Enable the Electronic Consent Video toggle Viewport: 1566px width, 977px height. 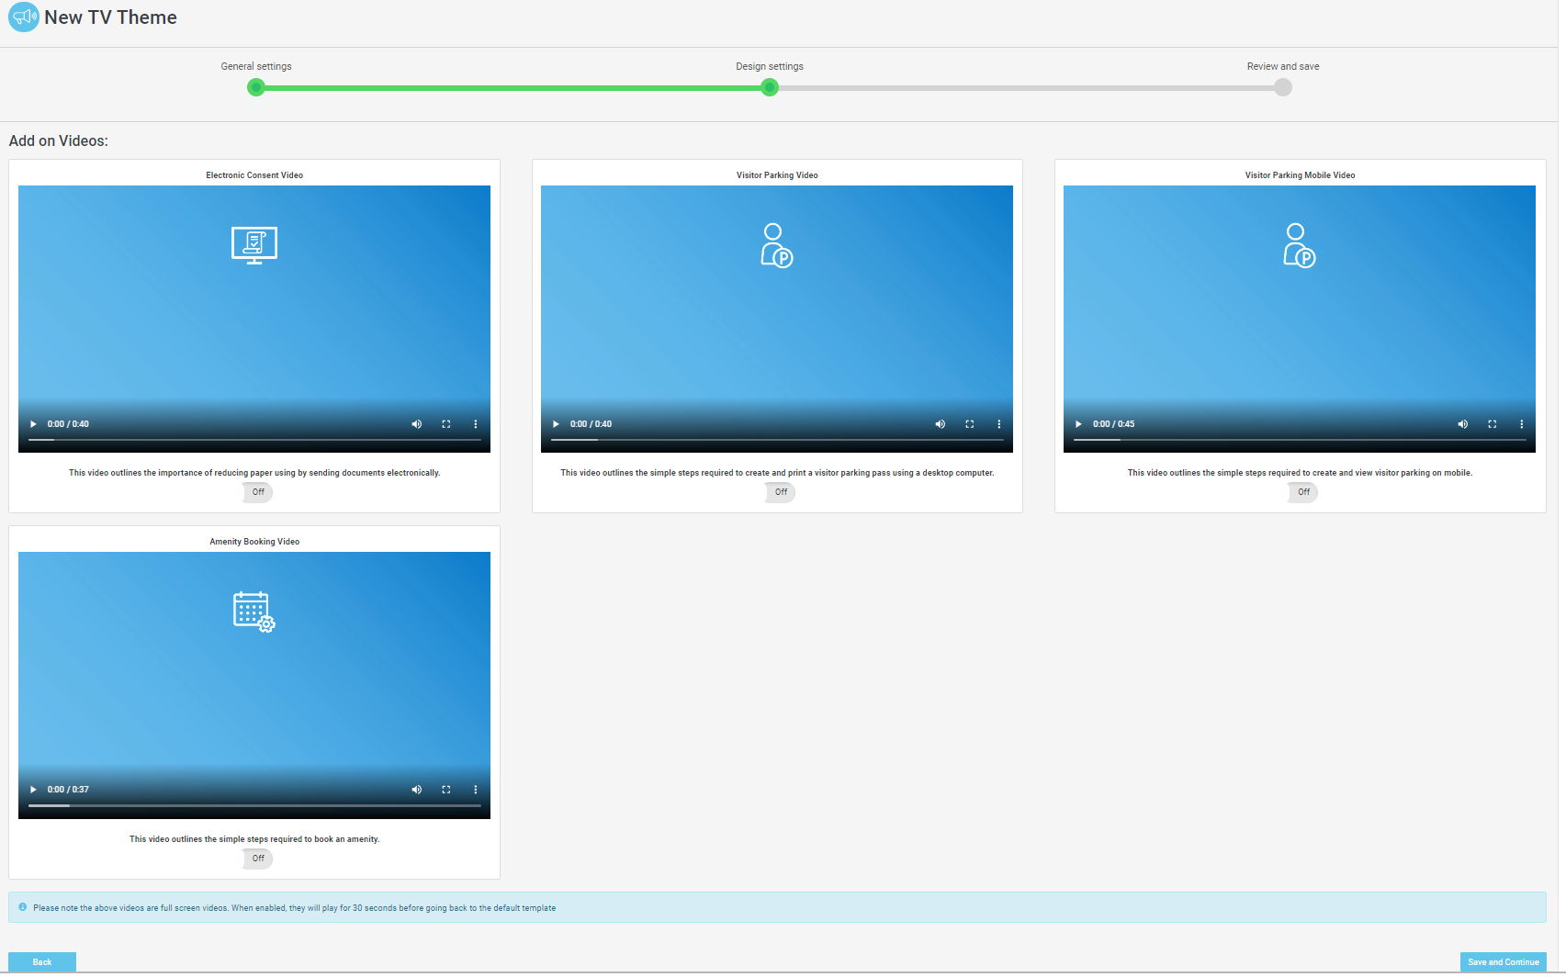pyautogui.click(x=257, y=492)
